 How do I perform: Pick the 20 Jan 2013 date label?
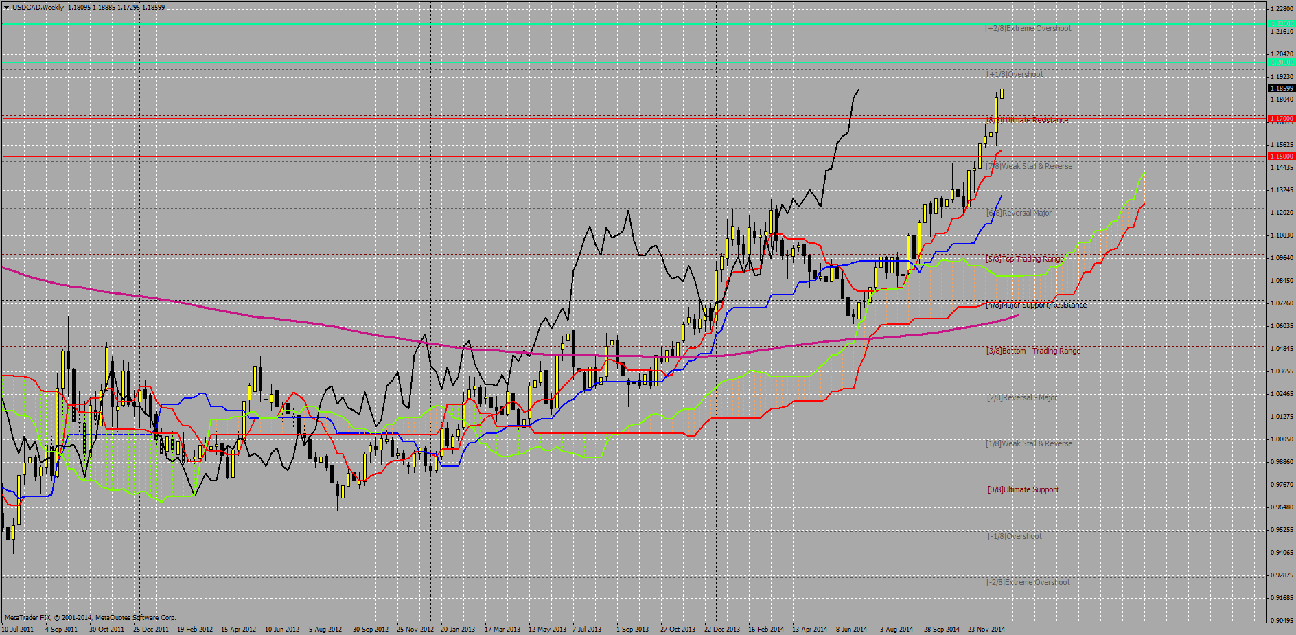coord(458,629)
